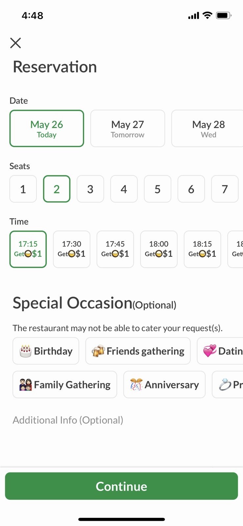
Task: Choose 7 seats
Action: [x=225, y=189]
